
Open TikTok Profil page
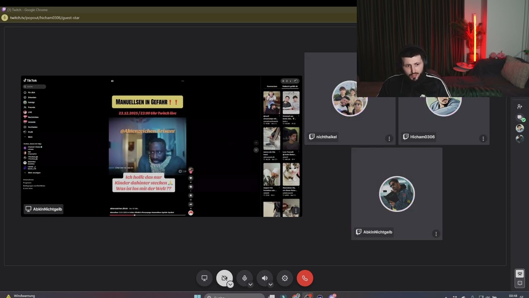[x=28, y=132]
